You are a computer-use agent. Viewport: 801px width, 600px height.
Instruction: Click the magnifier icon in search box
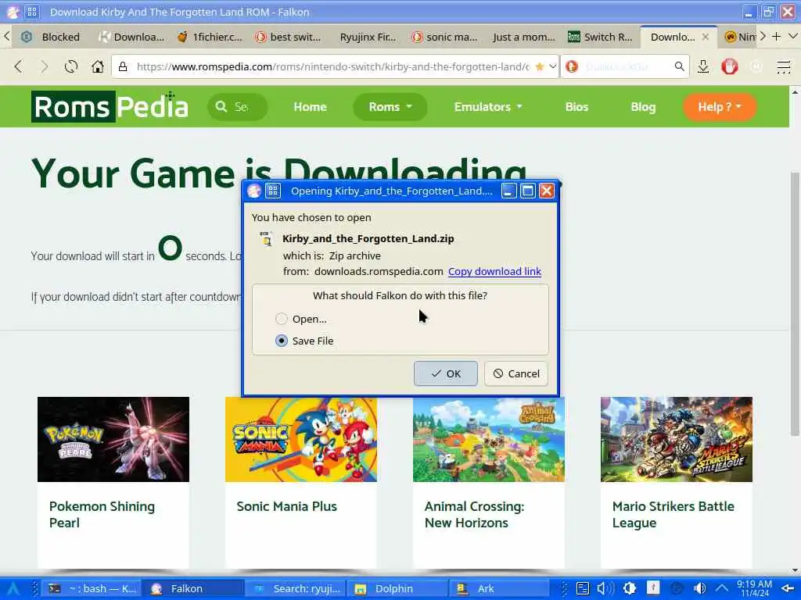coord(679,66)
